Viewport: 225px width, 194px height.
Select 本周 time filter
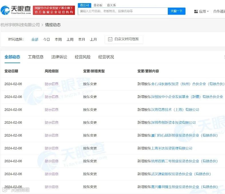click(58, 39)
